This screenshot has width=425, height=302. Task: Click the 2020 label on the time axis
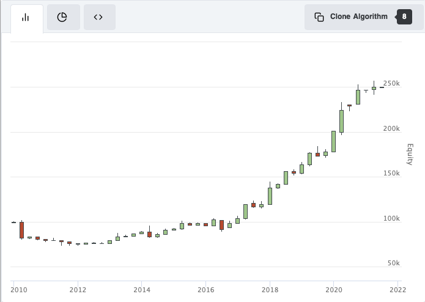(334, 290)
